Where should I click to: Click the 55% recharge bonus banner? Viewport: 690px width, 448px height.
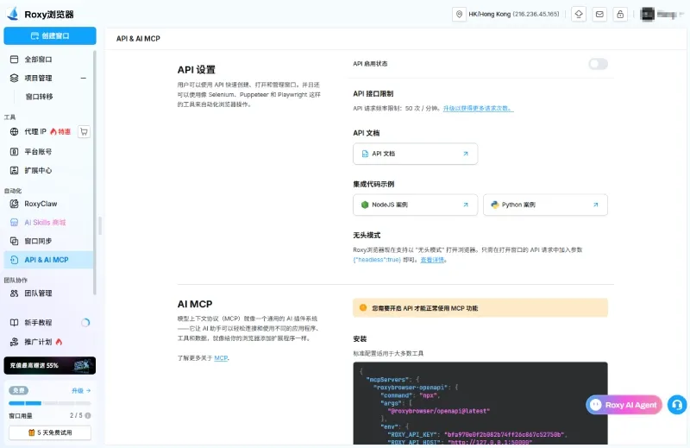tap(50, 365)
